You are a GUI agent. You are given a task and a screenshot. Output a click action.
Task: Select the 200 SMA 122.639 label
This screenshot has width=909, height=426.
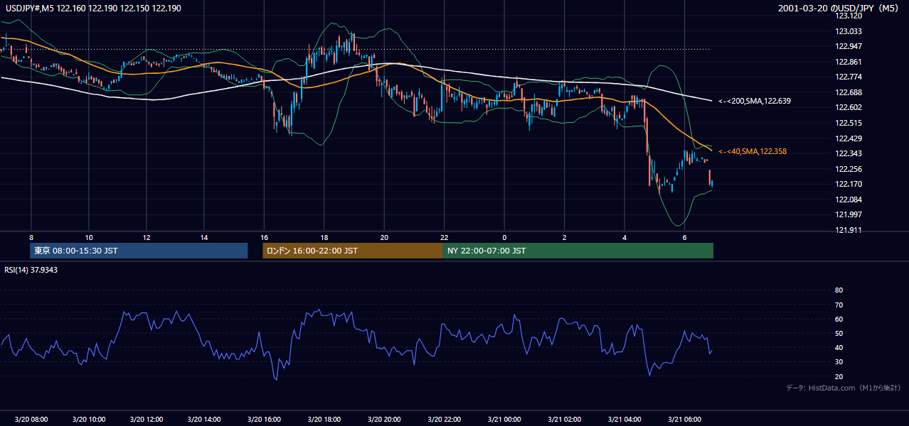point(754,101)
